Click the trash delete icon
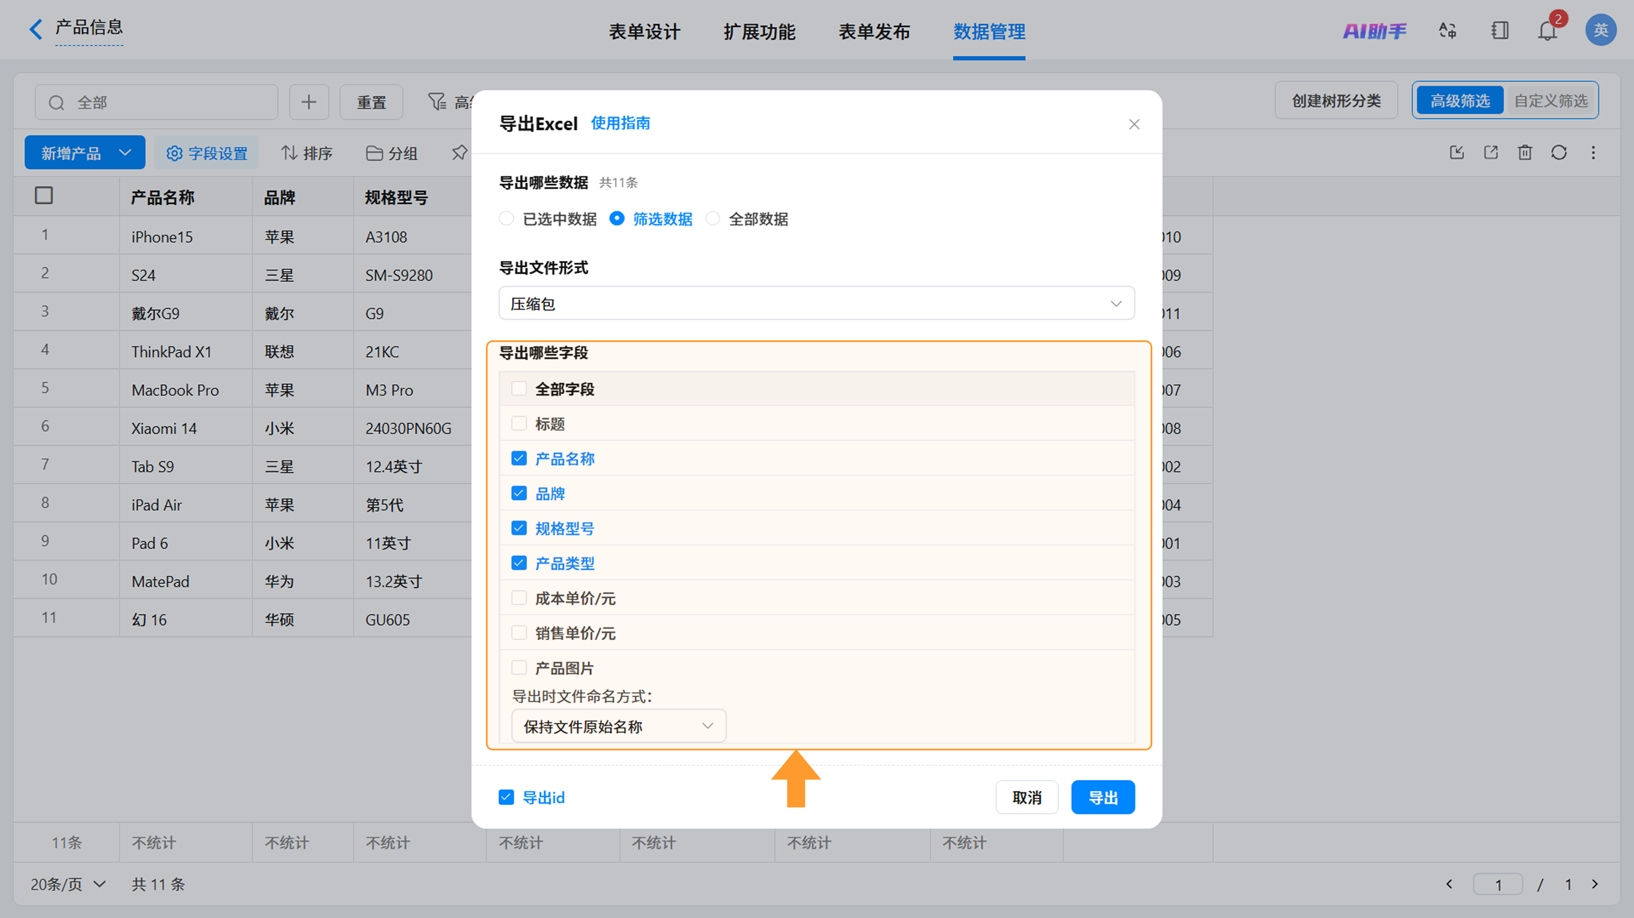1634x918 pixels. (1525, 152)
